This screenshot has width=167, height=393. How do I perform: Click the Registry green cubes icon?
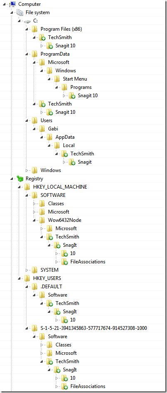click(x=20, y=179)
